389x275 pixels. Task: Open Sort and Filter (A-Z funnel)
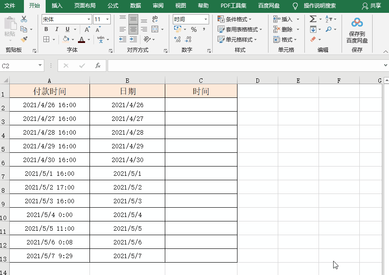[329, 19]
